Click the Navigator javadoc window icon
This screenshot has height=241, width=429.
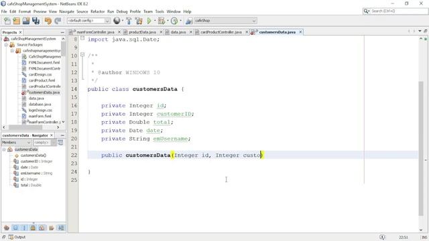coord(60,143)
